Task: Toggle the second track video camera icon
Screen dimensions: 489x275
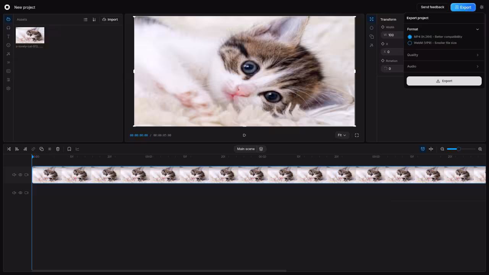Action: [26, 193]
